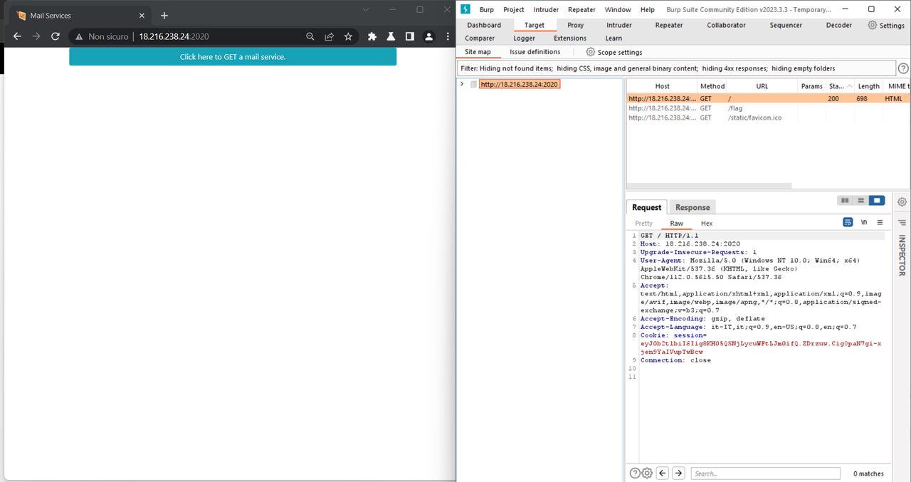The width and height of the screenshot is (911, 482).
Task: Open the Logger tab
Action: pyautogui.click(x=525, y=38)
